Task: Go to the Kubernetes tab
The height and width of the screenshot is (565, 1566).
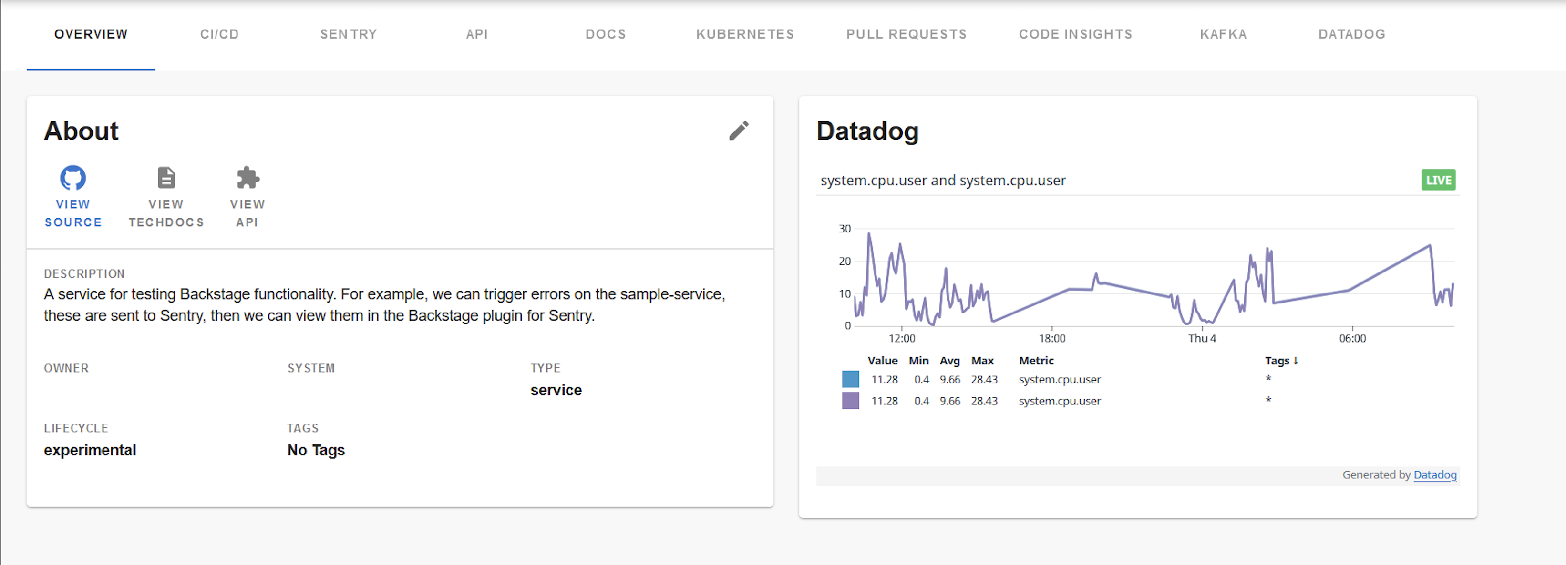Action: coord(745,35)
